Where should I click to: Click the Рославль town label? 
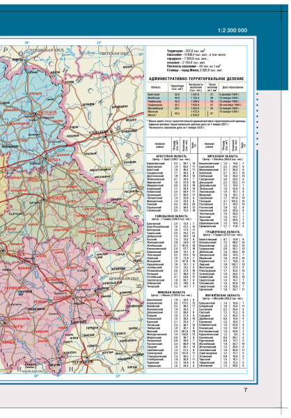coord(132,191)
